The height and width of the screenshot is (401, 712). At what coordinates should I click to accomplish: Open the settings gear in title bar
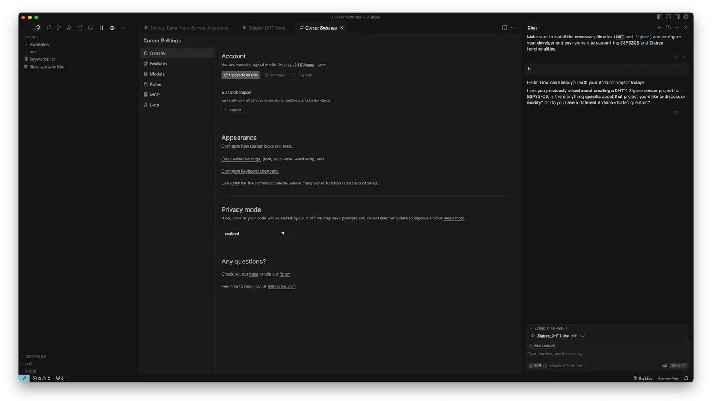click(x=686, y=17)
